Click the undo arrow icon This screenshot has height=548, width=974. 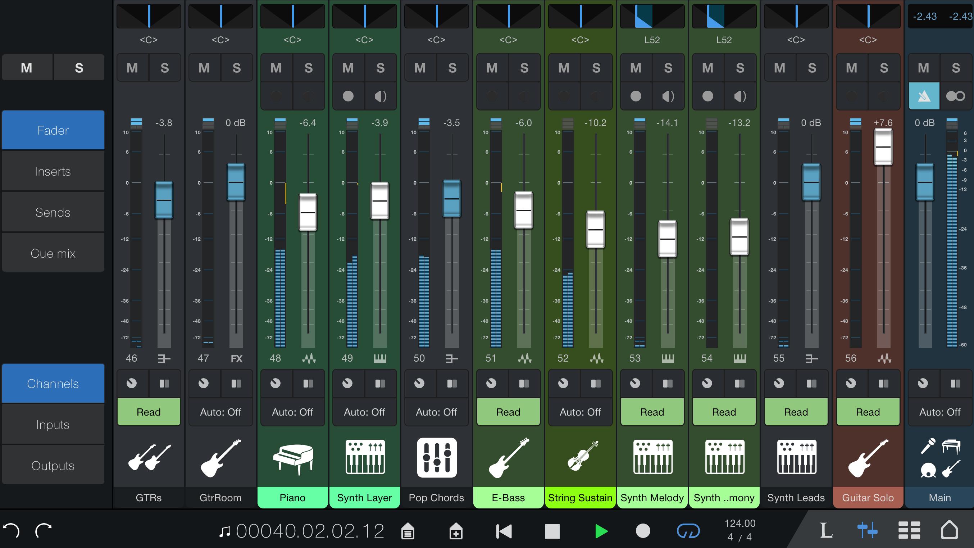pyautogui.click(x=12, y=531)
